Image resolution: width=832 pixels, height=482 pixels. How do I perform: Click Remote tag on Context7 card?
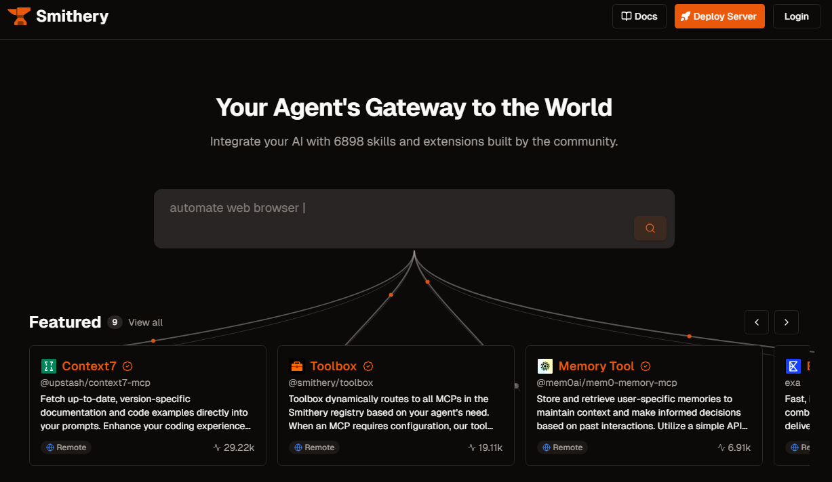[x=66, y=447]
